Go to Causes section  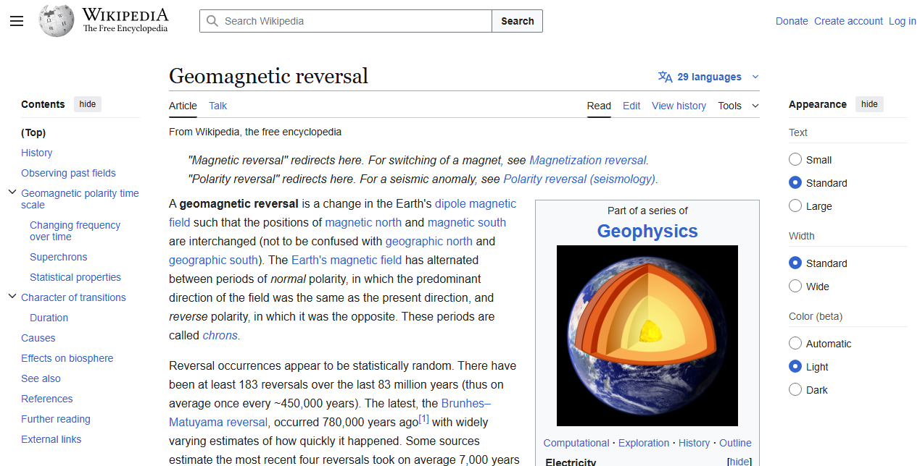pyautogui.click(x=38, y=338)
